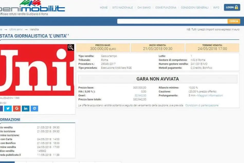244x163 pixels.
Task: Select 'C.Credito, Bonifico' payment text
Action: click(x=201, y=68)
